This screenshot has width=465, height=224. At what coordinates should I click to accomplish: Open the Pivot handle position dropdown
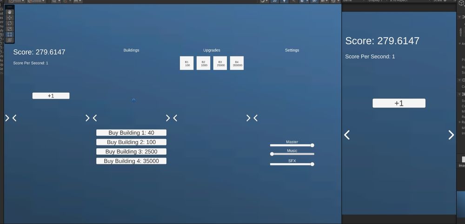pos(16,1)
